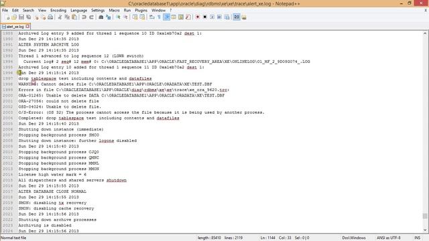Open Find with the binoculars icon
This screenshot has width=429, height=241.
coord(101,17)
